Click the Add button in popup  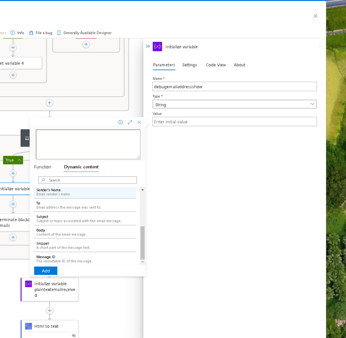46,271
